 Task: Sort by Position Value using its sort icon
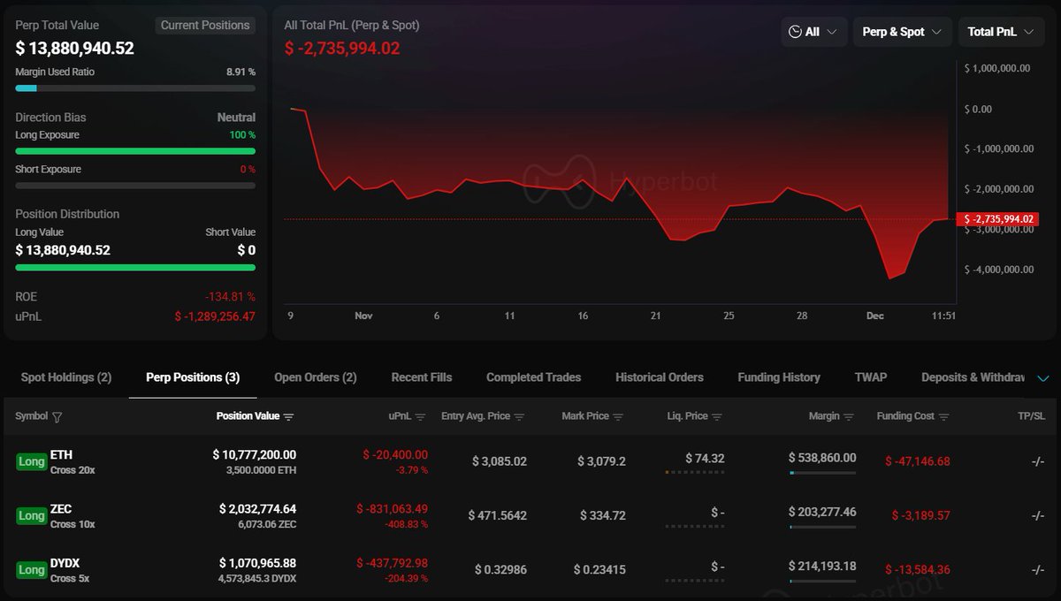tap(288, 417)
